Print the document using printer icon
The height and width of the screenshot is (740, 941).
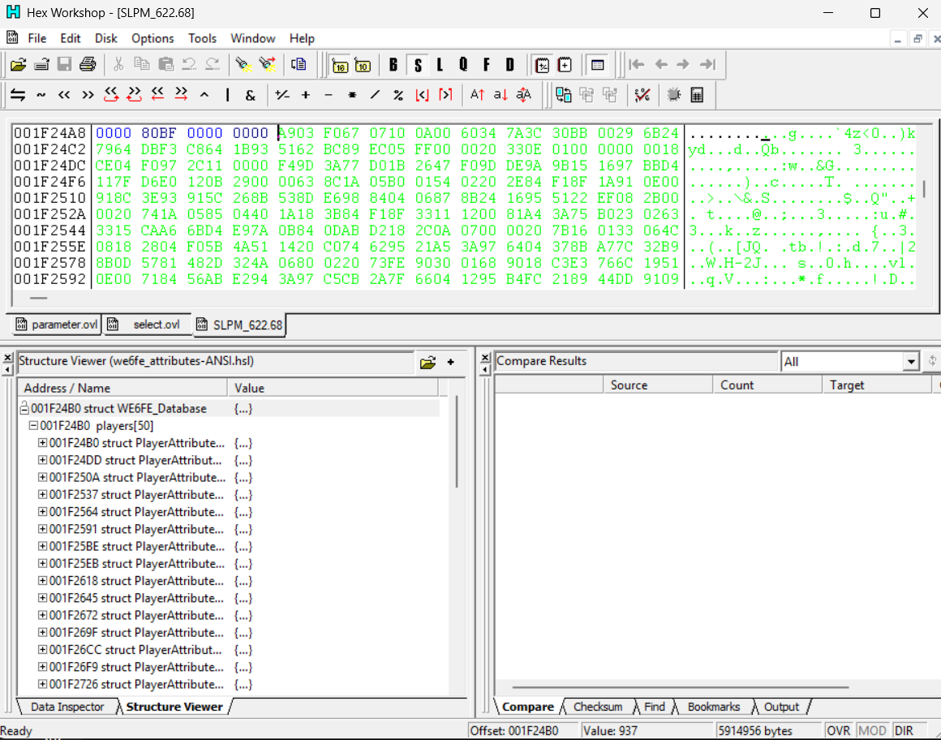click(x=88, y=64)
